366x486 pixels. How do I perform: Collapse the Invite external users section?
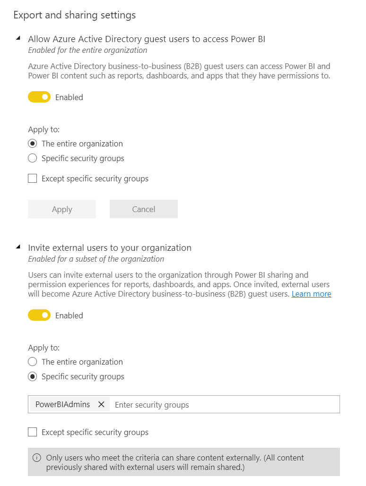click(18, 247)
